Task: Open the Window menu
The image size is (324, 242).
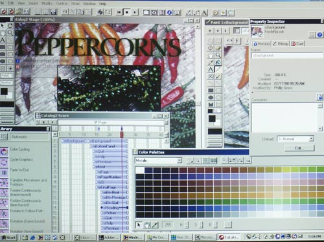Action: [x=89, y=4]
